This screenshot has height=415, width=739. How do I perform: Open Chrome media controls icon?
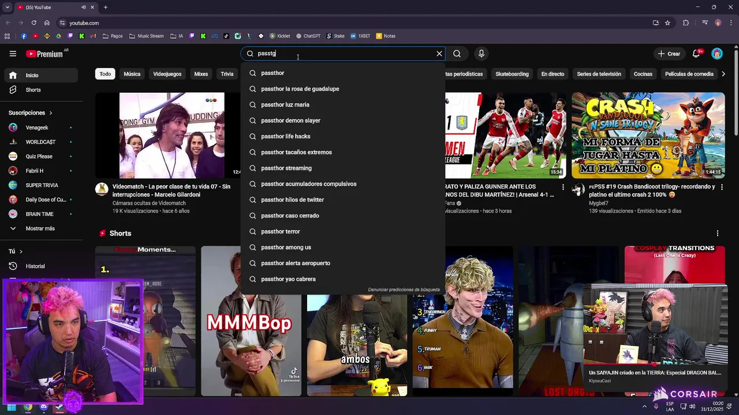(x=705, y=23)
